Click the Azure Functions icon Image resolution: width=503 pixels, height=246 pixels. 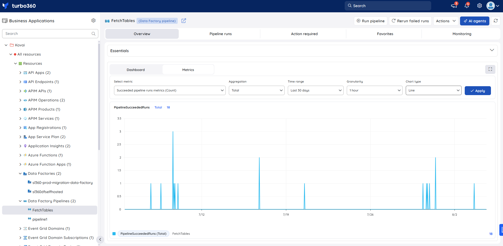(25, 155)
